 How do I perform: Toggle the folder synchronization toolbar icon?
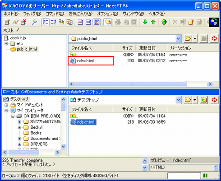(107, 22)
